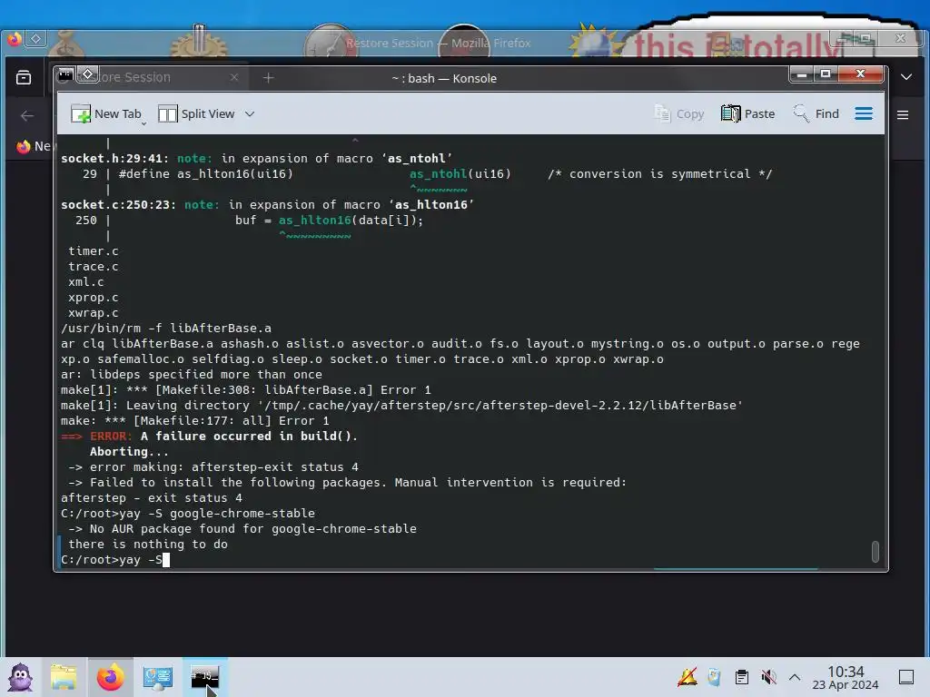930x697 pixels.
Task: Open the application launcher on taskbar
Action: click(21, 677)
